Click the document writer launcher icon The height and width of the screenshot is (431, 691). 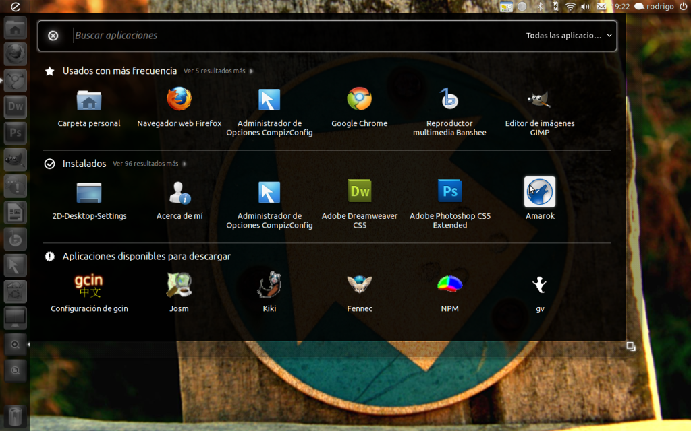point(16,212)
